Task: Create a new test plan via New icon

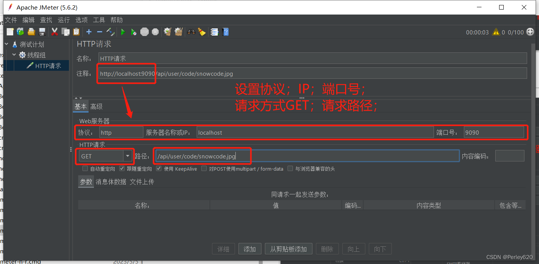Action: (x=10, y=32)
